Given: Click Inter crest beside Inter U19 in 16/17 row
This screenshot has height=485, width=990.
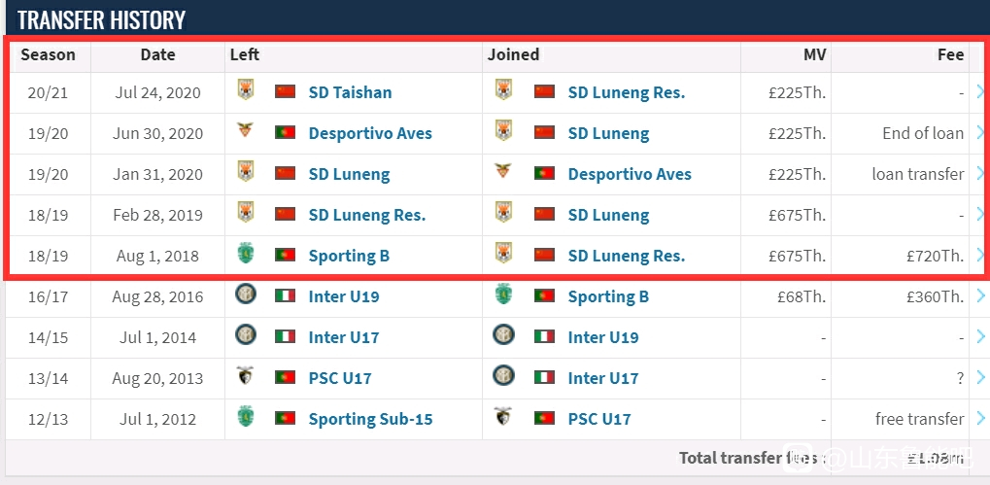Looking at the screenshot, I should click(245, 294).
